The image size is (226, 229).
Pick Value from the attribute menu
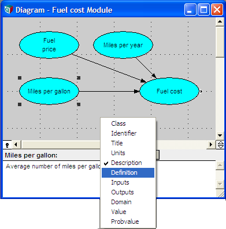tap(128, 212)
